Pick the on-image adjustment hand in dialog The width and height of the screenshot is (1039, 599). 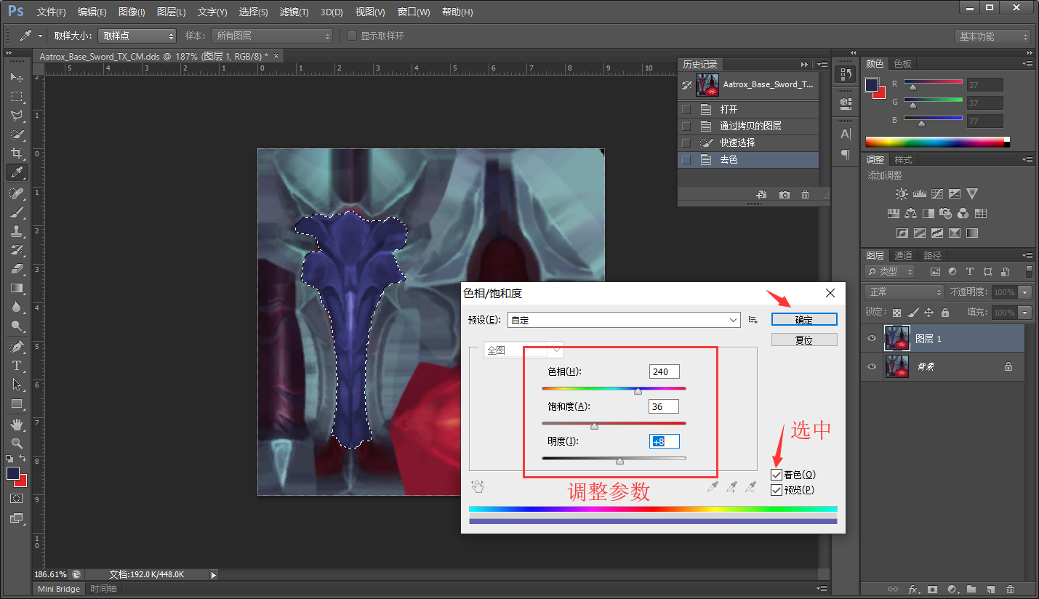477,486
